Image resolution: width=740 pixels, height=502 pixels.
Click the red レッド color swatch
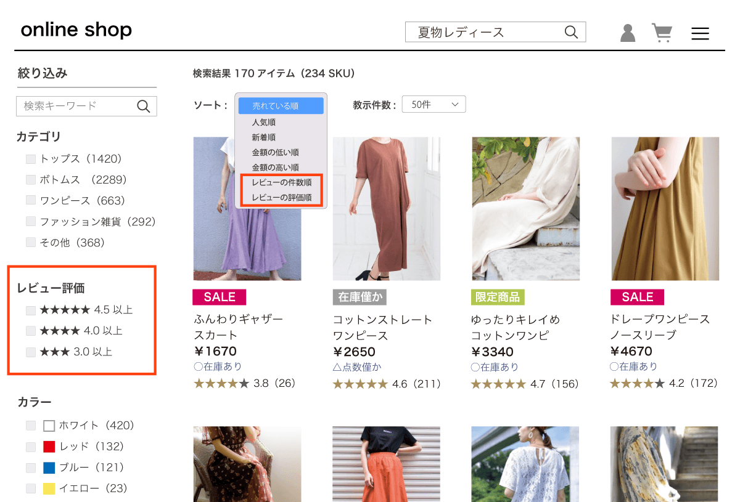click(49, 447)
